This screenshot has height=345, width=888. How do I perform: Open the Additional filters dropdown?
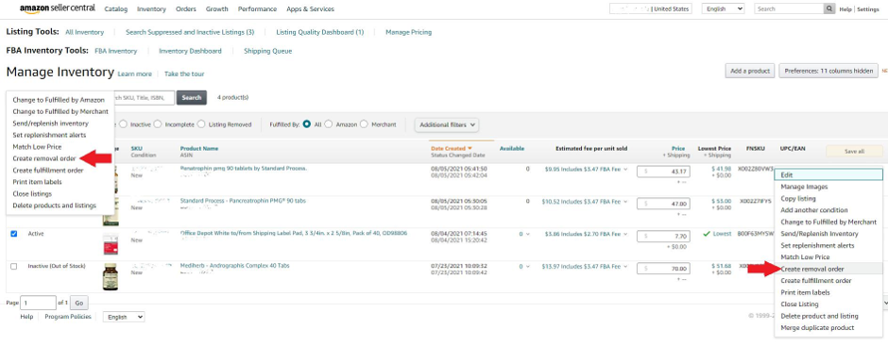447,124
